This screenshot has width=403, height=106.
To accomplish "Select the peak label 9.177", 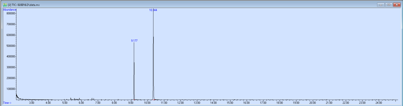I will coord(134,41).
